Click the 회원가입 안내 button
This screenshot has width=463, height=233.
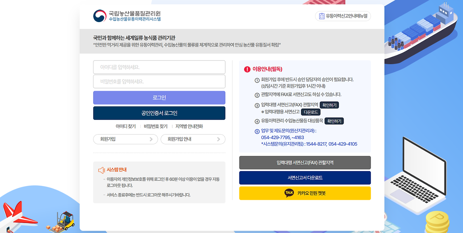(x=193, y=139)
